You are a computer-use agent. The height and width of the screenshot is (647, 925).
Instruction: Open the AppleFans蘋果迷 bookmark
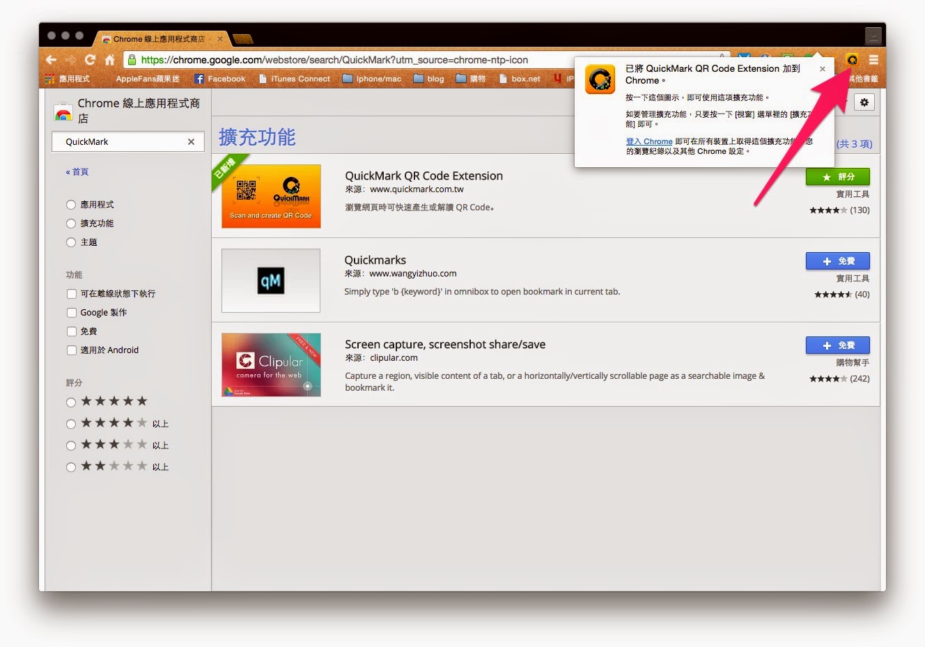click(x=148, y=79)
